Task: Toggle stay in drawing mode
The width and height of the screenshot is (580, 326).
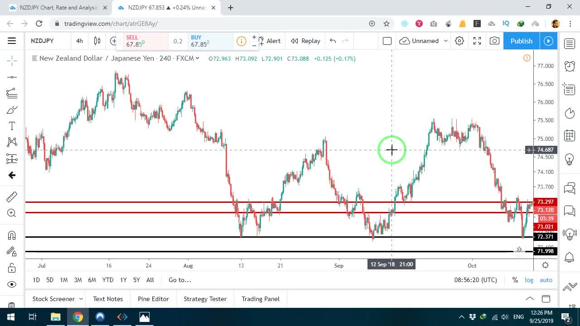Action: [x=12, y=251]
